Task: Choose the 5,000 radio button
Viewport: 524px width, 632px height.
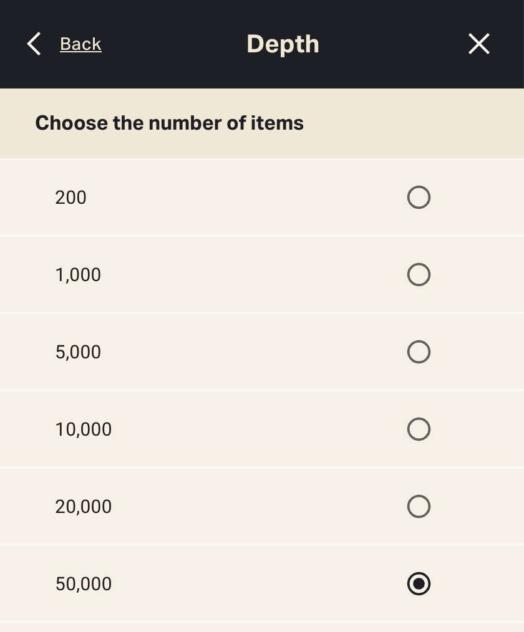Action: pyautogui.click(x=419, y=352)
